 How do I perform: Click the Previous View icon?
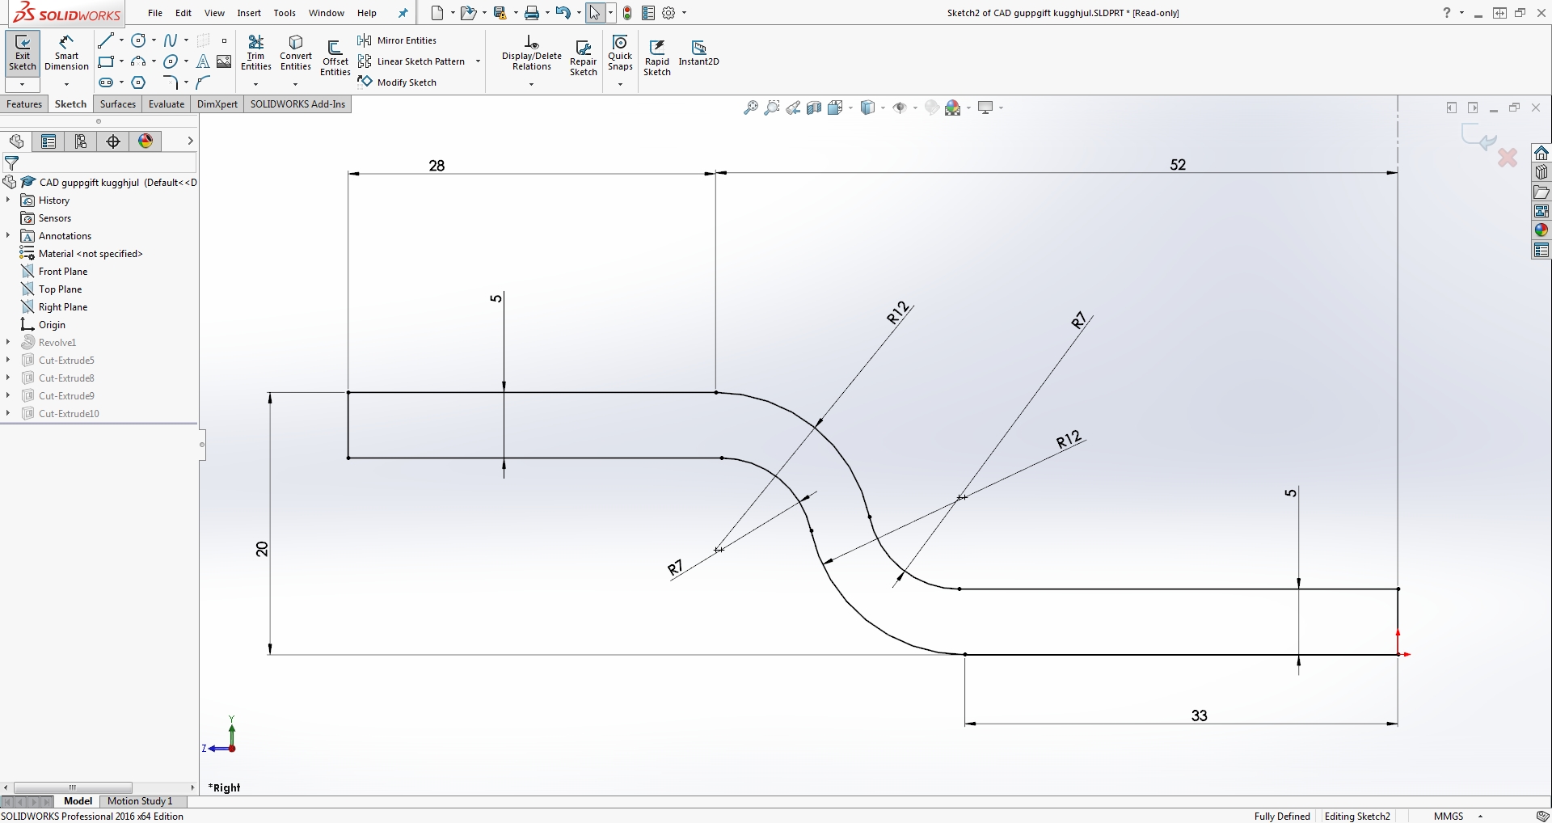pyautogui.click(x=793, y=108)
